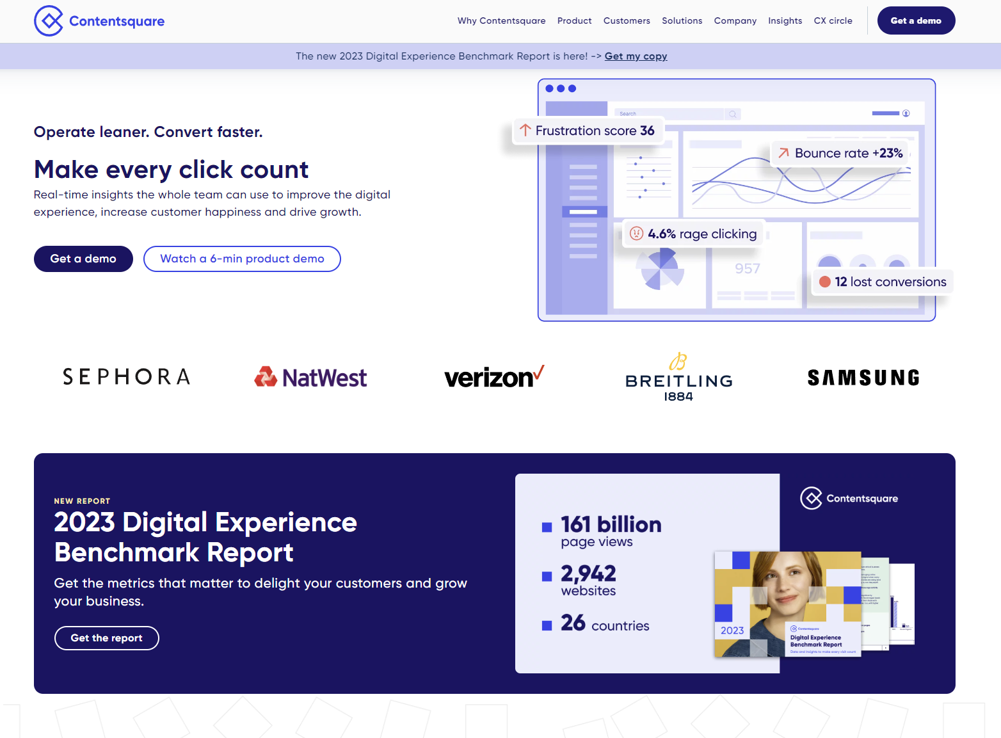Click the '161 billion' statistic text

[611, 525]
